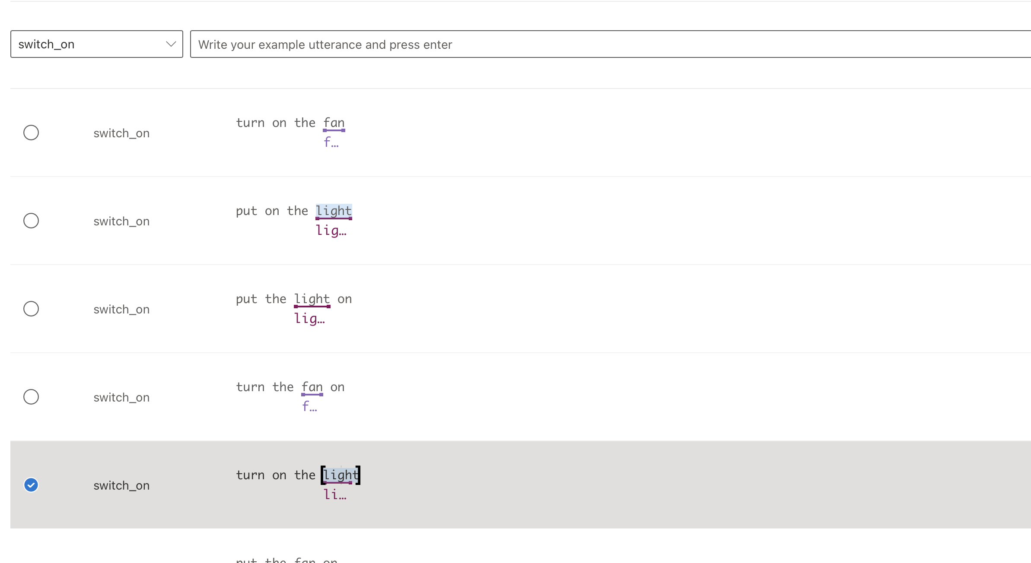Select the 'put on the light' row
The width and height of the screenshot is (1031, 563).
(x=31, y=221)
